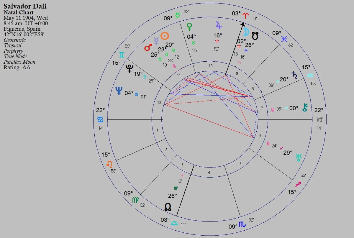The width and height of the screenshot is (354, 238).
Task: Select the Cancer ascendant sign glyph
Action: (100, 119)
